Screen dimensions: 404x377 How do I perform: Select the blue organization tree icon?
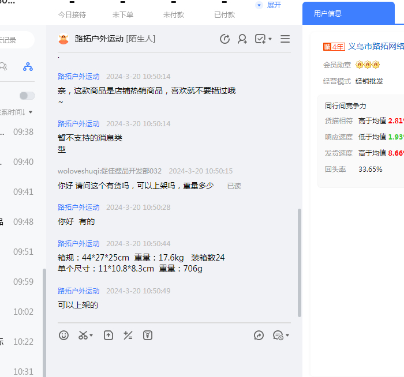(x=28, y=67)
